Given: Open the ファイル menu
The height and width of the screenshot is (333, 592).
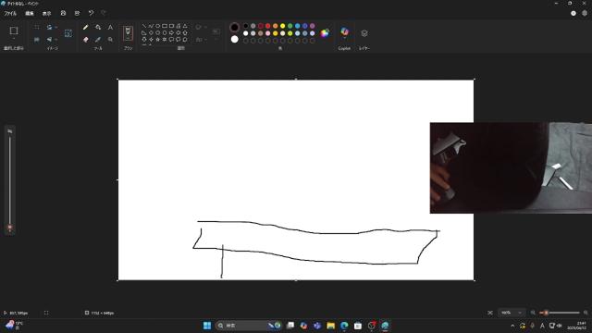Looking at the screenshot, I should pyautogui.click(x=10, y=13).
